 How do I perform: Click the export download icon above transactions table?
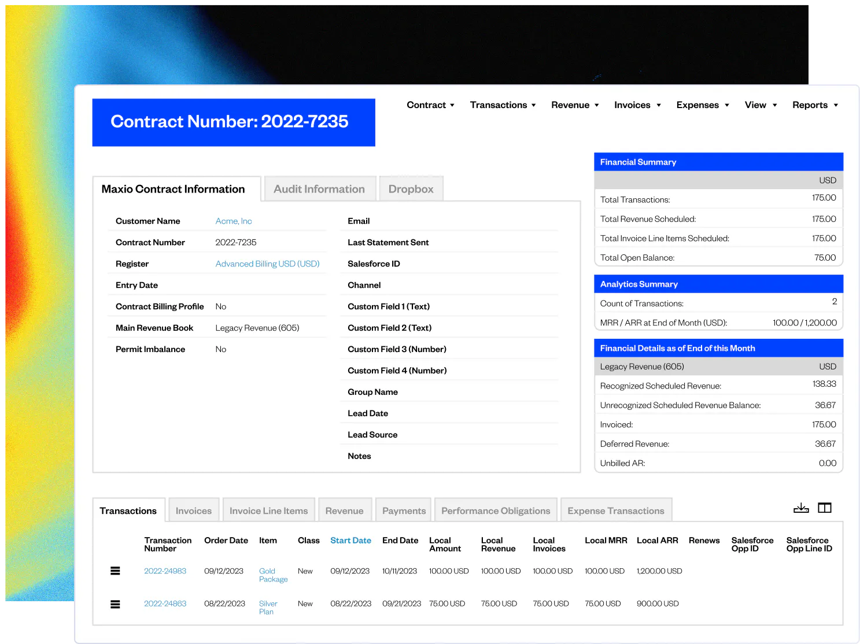pos(801,508)
